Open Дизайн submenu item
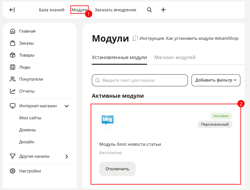 (27, 142)
